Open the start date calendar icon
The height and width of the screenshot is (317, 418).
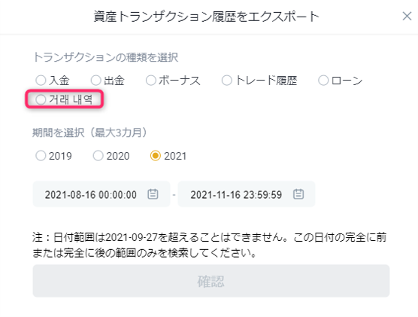point(153,194)
